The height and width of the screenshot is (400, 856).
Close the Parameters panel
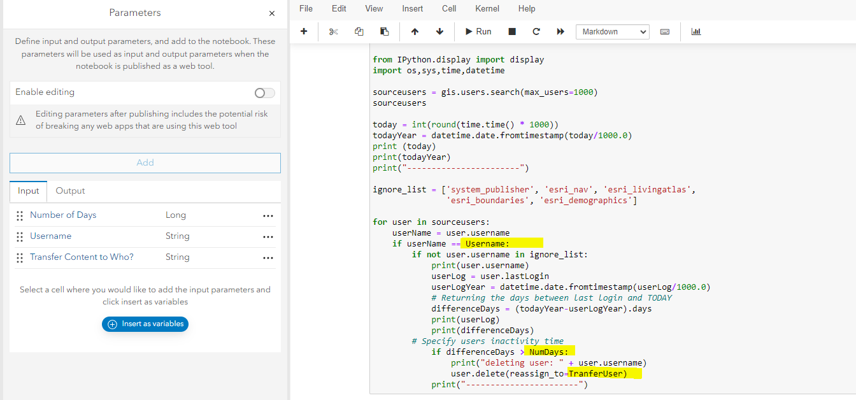coord(272,13)
